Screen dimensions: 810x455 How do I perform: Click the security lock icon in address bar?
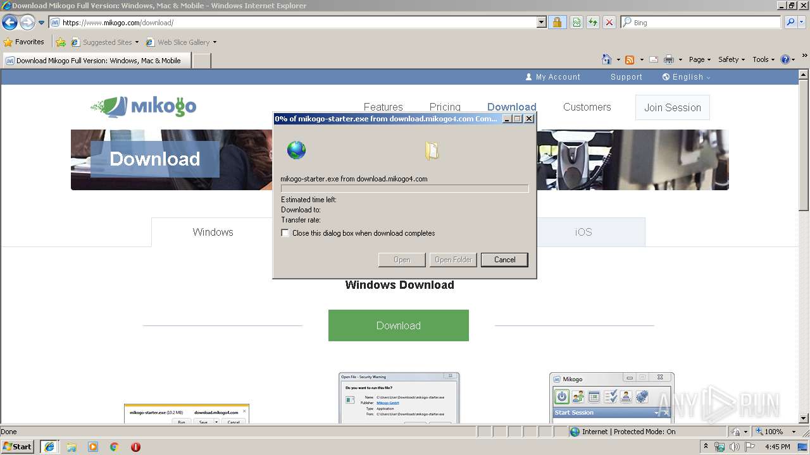tap(557, 22)
